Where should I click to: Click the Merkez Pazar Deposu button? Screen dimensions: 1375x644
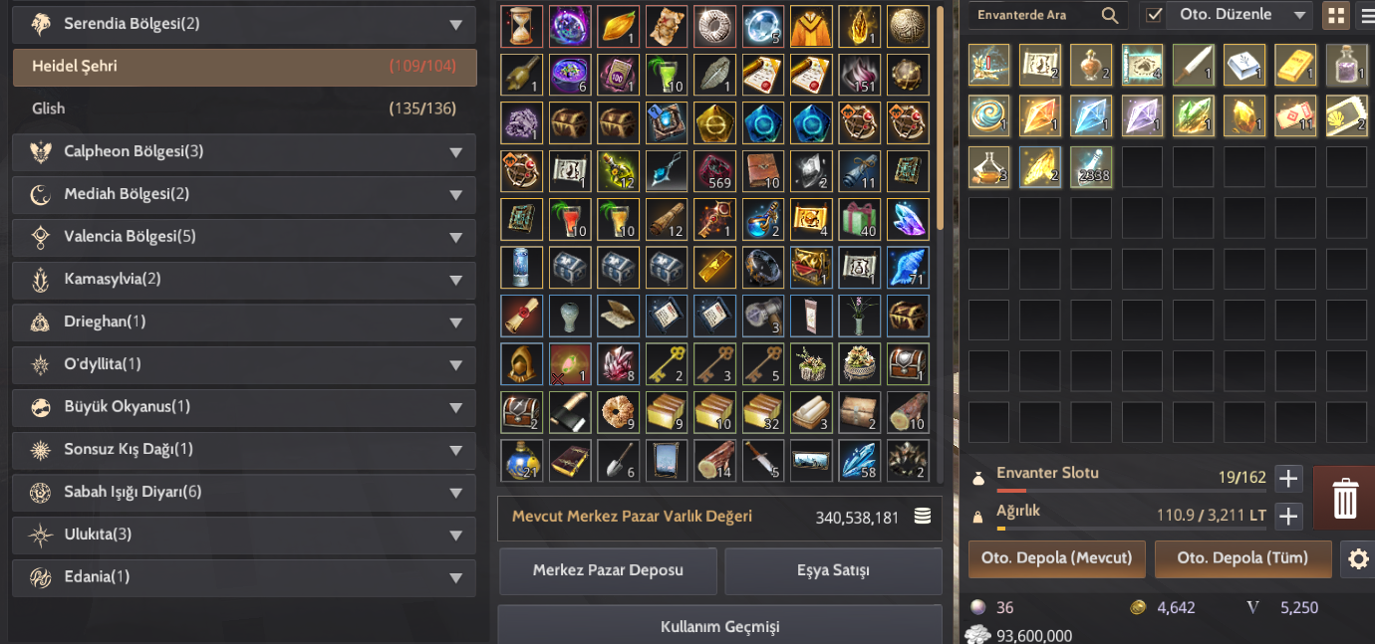608,570
